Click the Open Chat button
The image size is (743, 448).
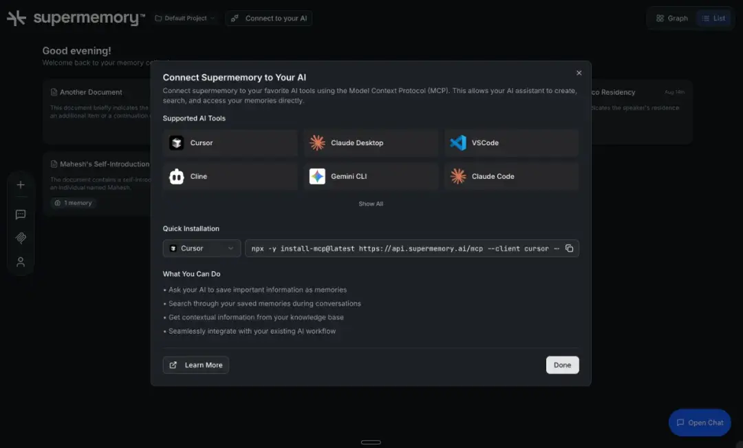click(700, 423)
